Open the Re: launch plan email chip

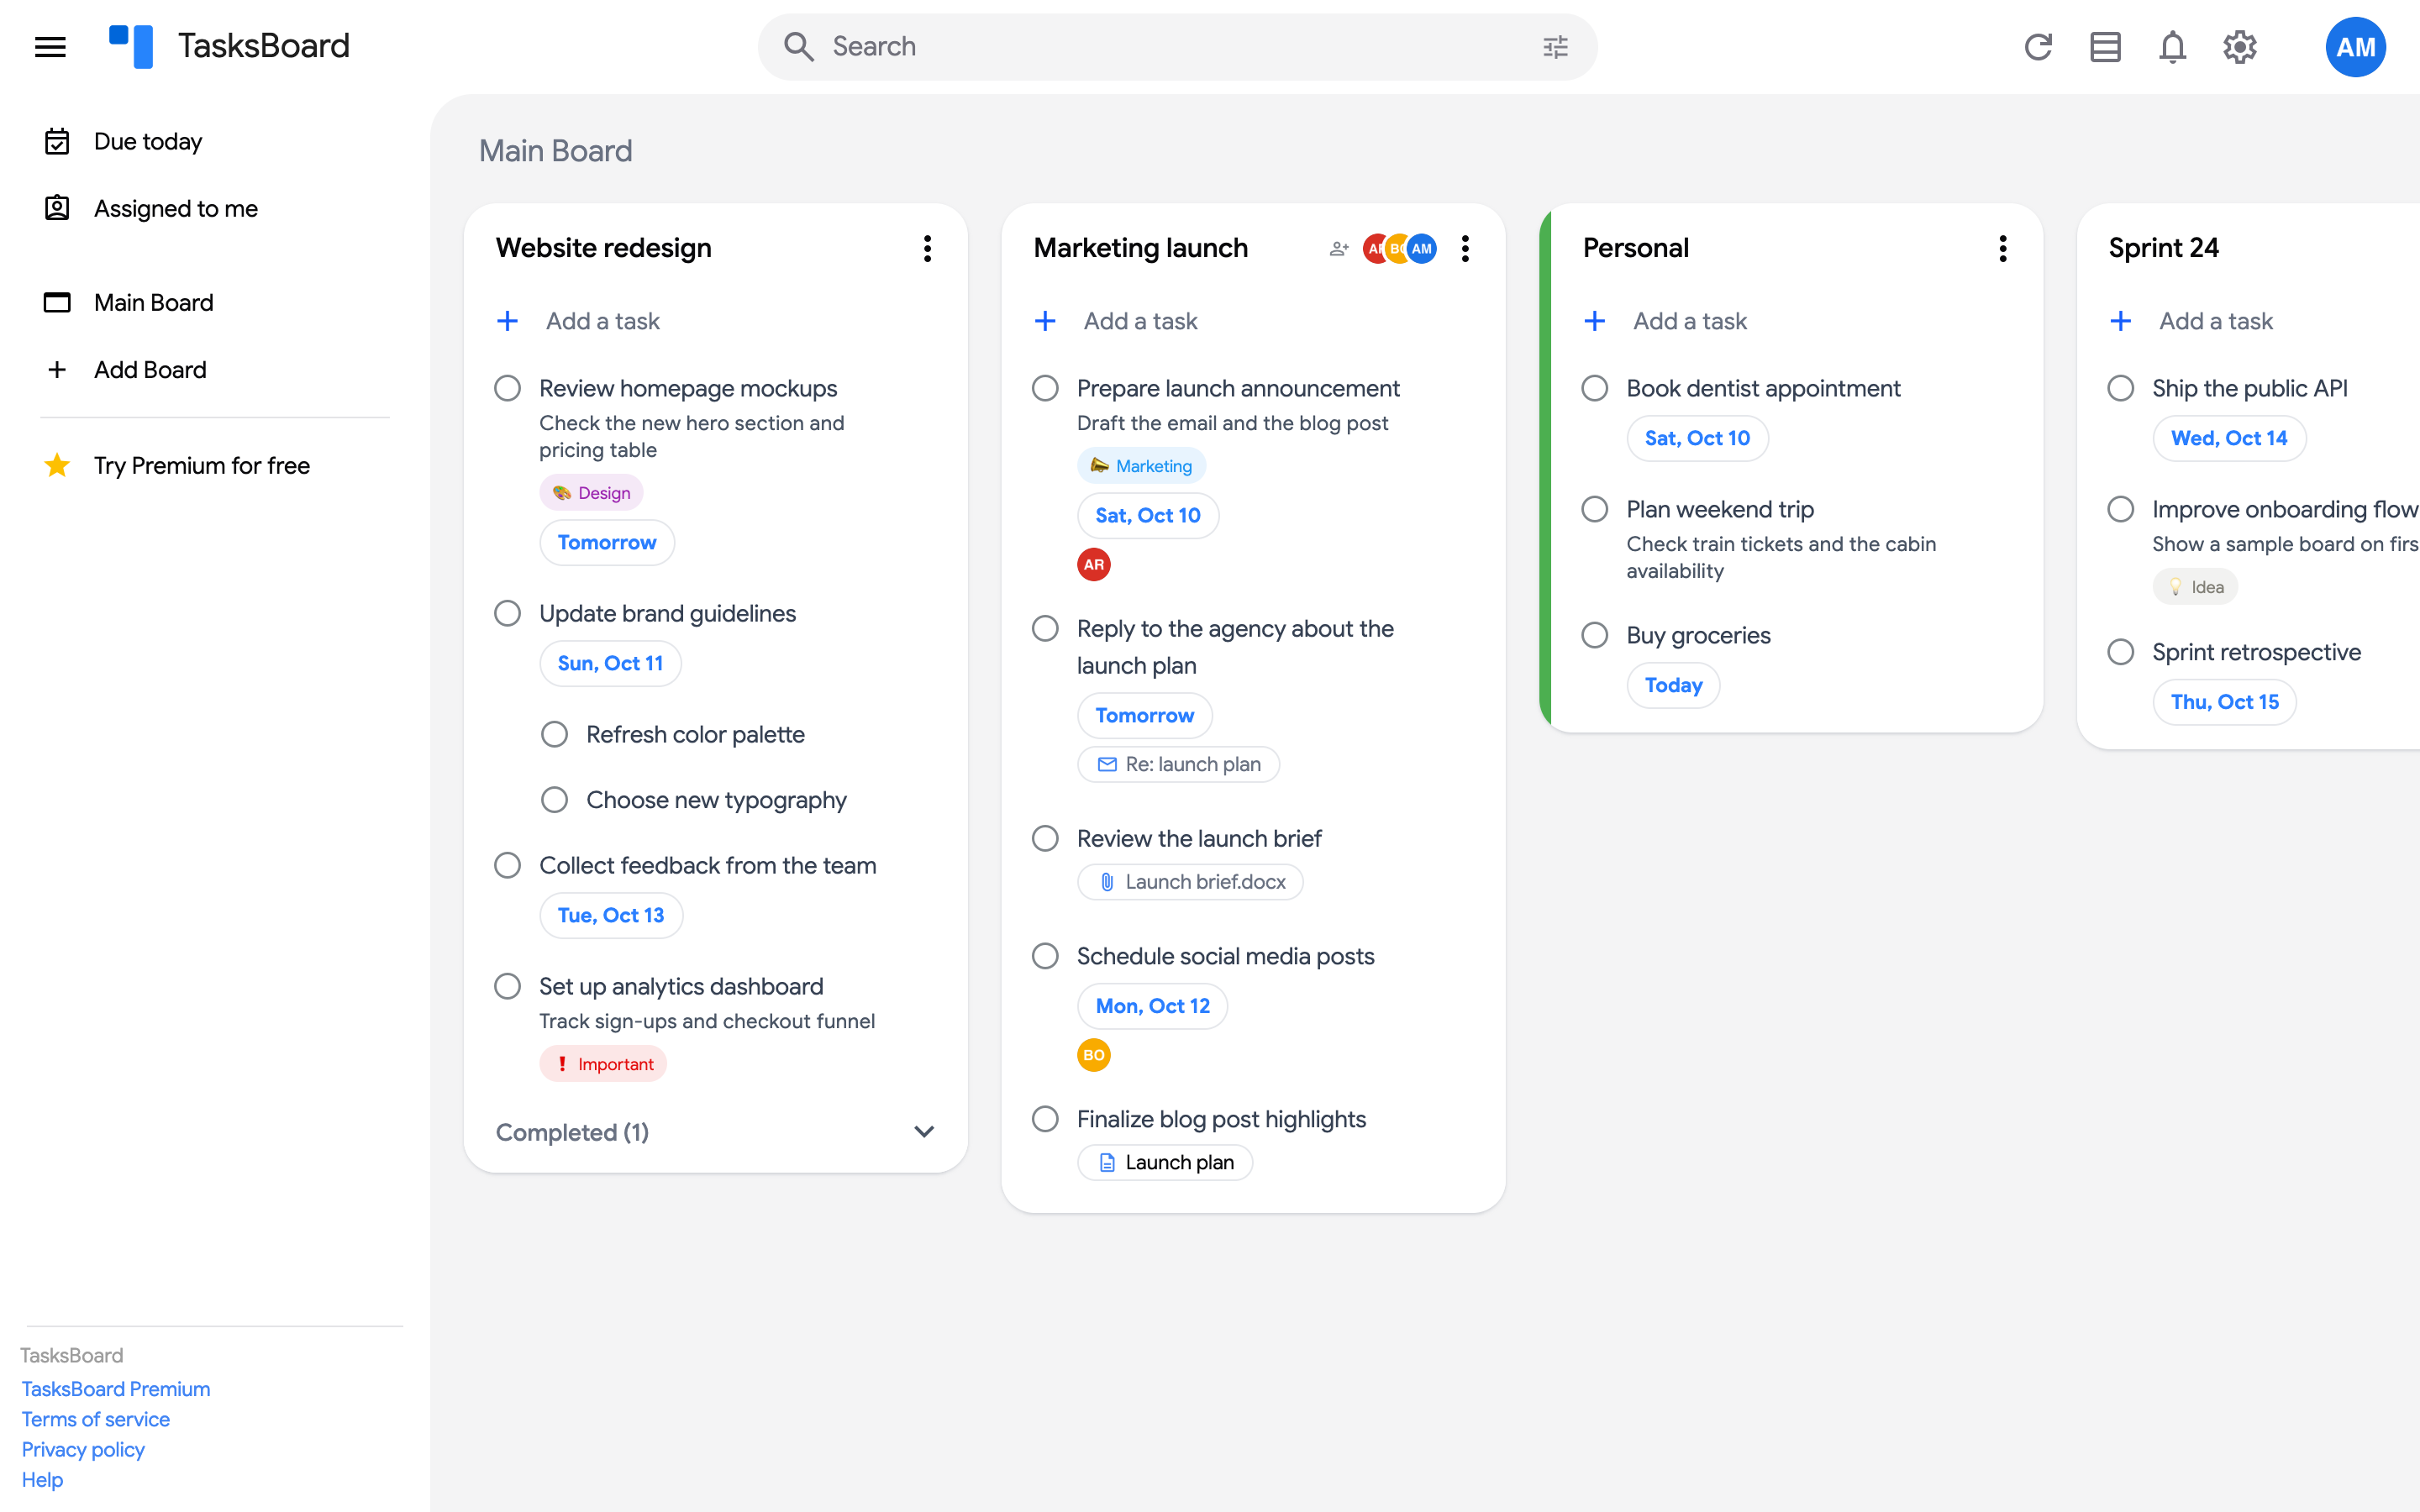(1178, 764)
